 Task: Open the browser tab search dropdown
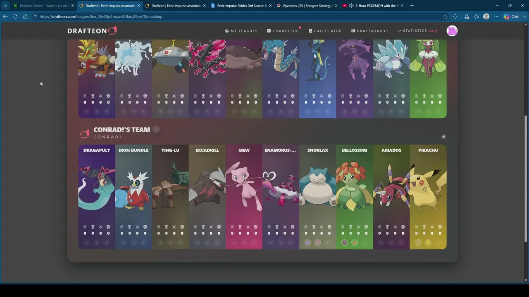[x=5, y=6]
